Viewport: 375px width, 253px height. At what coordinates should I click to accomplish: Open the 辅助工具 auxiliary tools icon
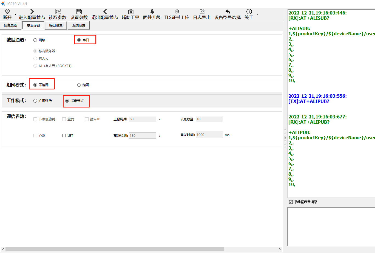130,11
